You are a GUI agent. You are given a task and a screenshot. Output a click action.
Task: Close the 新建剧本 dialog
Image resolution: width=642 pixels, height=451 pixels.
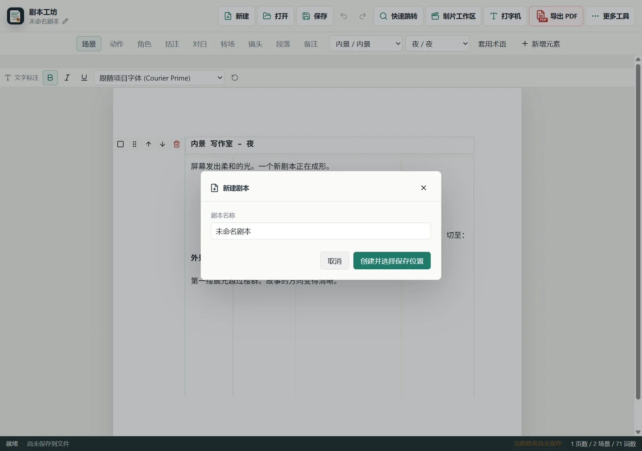point(424,188)
